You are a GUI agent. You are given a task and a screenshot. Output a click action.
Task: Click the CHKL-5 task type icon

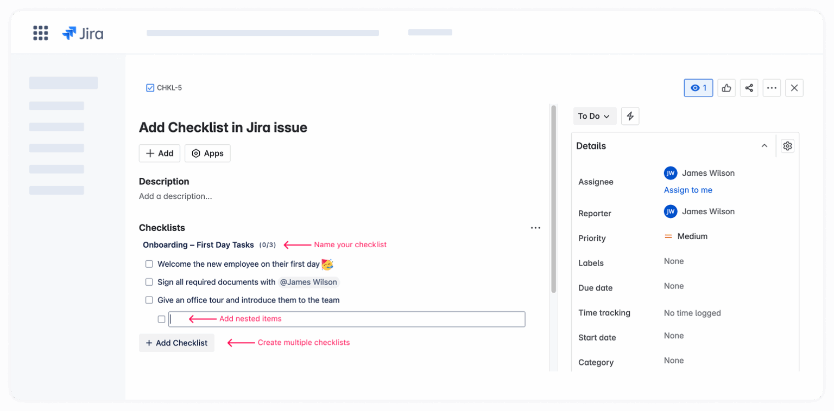[x=149, y=87]
